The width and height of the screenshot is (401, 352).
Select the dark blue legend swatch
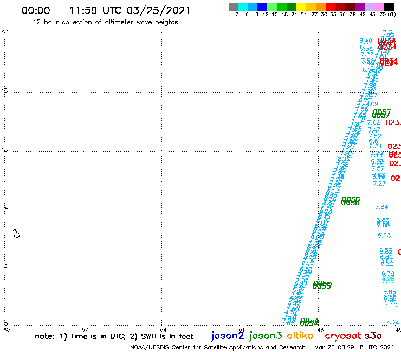(262, 6)
